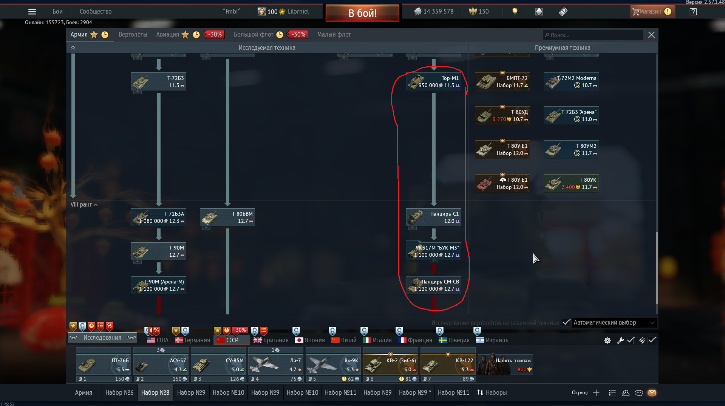Open the Автоматический выбор dropdown
725x406 pixels.
(614, 323)
